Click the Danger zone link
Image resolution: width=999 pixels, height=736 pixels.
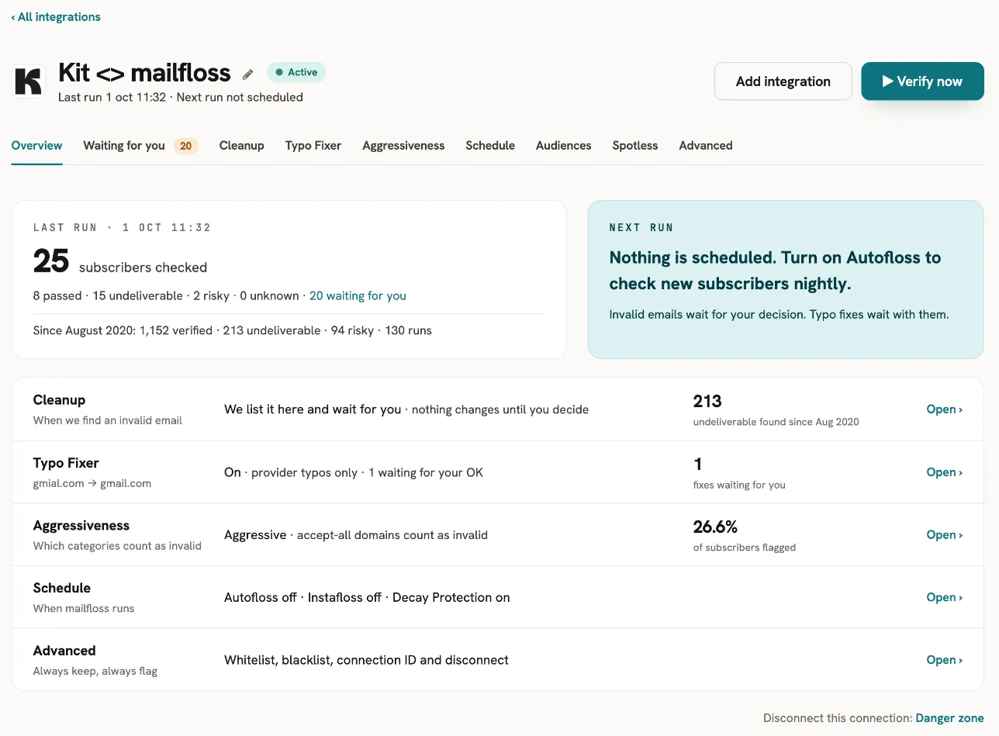(950, 718)
